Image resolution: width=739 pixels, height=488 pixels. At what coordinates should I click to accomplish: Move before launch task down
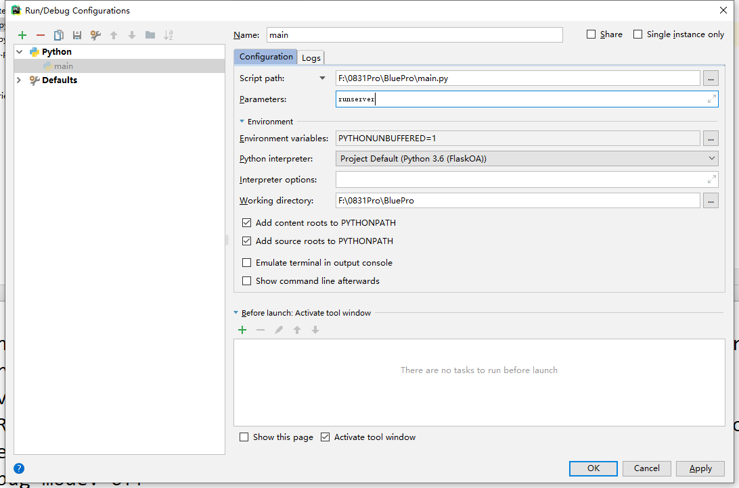click(315, 330)
